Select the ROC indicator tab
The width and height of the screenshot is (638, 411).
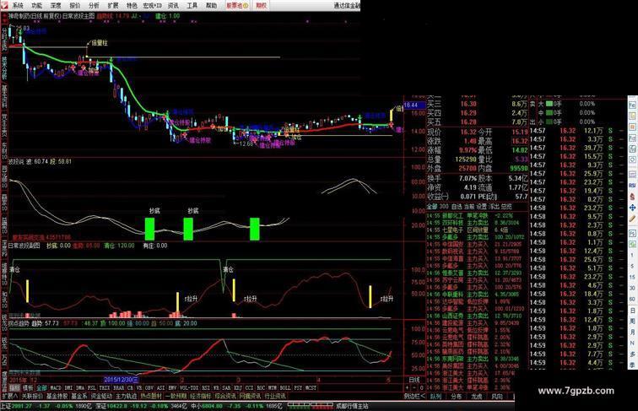[261, 388]
